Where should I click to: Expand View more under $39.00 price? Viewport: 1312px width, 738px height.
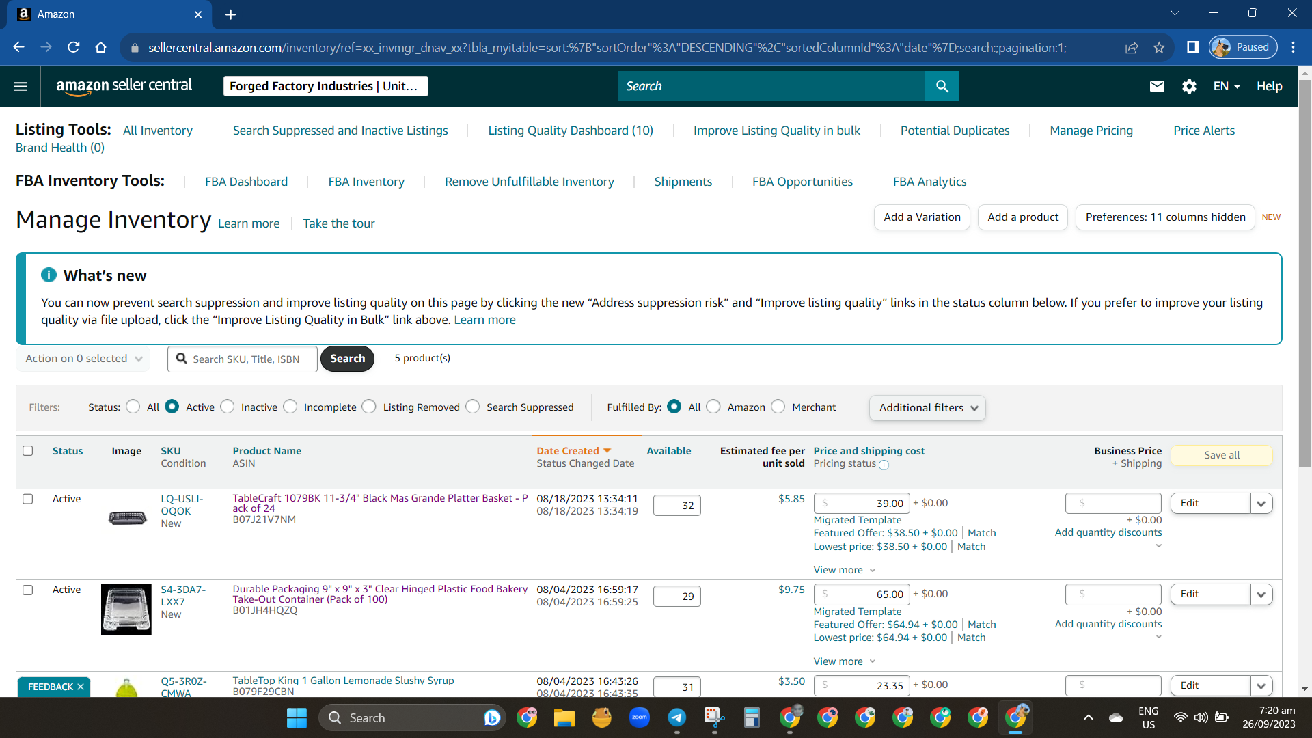click(x=845, y=570)
